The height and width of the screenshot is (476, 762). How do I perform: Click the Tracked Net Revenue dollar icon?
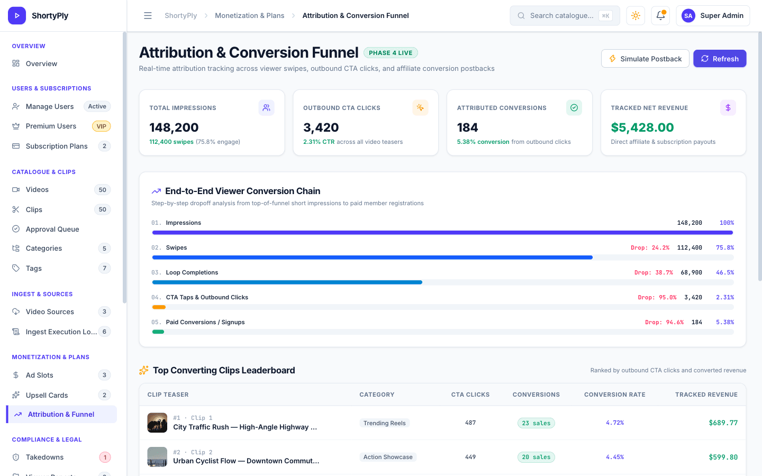coord(728,108)
